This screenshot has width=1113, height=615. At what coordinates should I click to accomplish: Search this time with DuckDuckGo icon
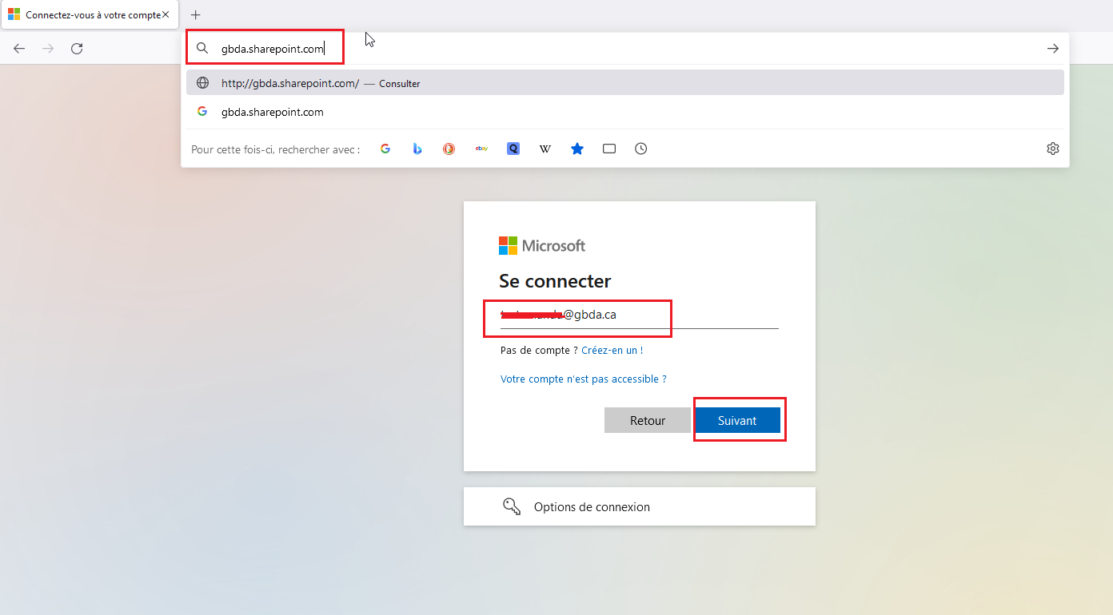point(449,149)
